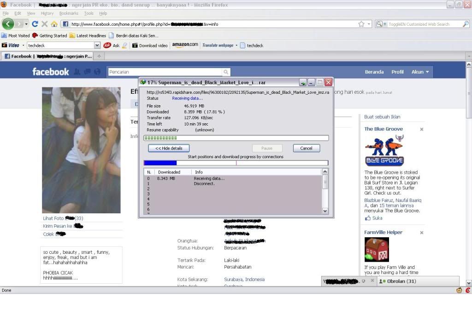Screen dimensions: 472x309
Task: Select the Facebook browser tab
Action: coord(47,56)
